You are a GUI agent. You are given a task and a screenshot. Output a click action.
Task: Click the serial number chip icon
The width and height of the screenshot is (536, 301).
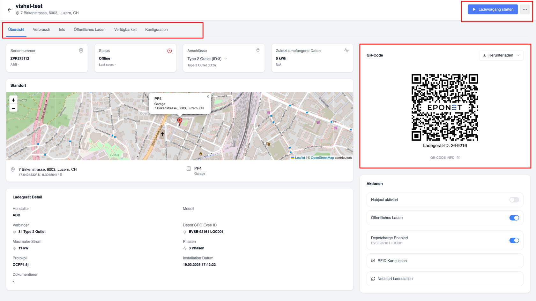(x=81, y=50)
